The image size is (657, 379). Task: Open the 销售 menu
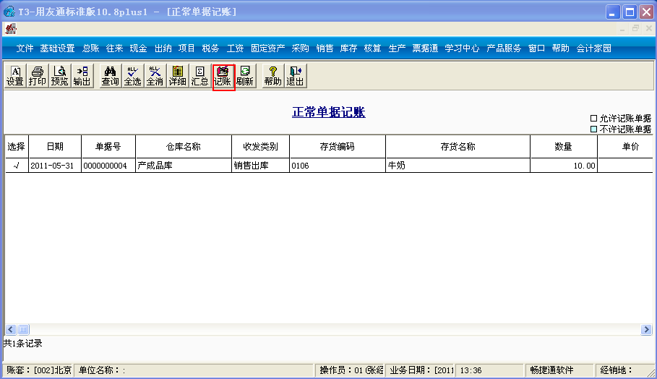(325, 48)
